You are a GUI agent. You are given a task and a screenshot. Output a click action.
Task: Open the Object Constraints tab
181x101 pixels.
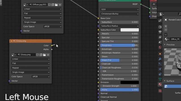[160, 74]
